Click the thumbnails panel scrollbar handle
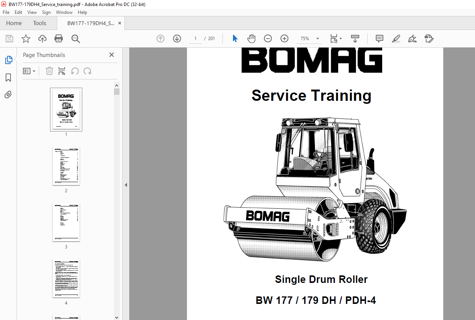This screenshot has height=320, width=475. pyautogui.click(x=116, y=92)
